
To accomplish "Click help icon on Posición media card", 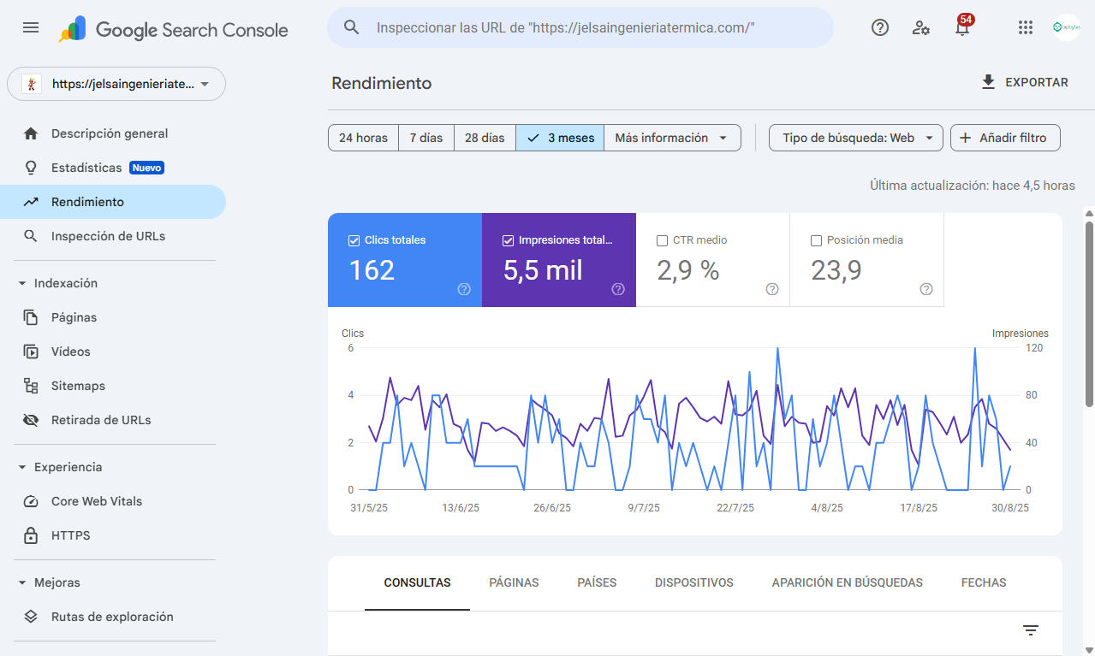I will (x=925, y=289).
